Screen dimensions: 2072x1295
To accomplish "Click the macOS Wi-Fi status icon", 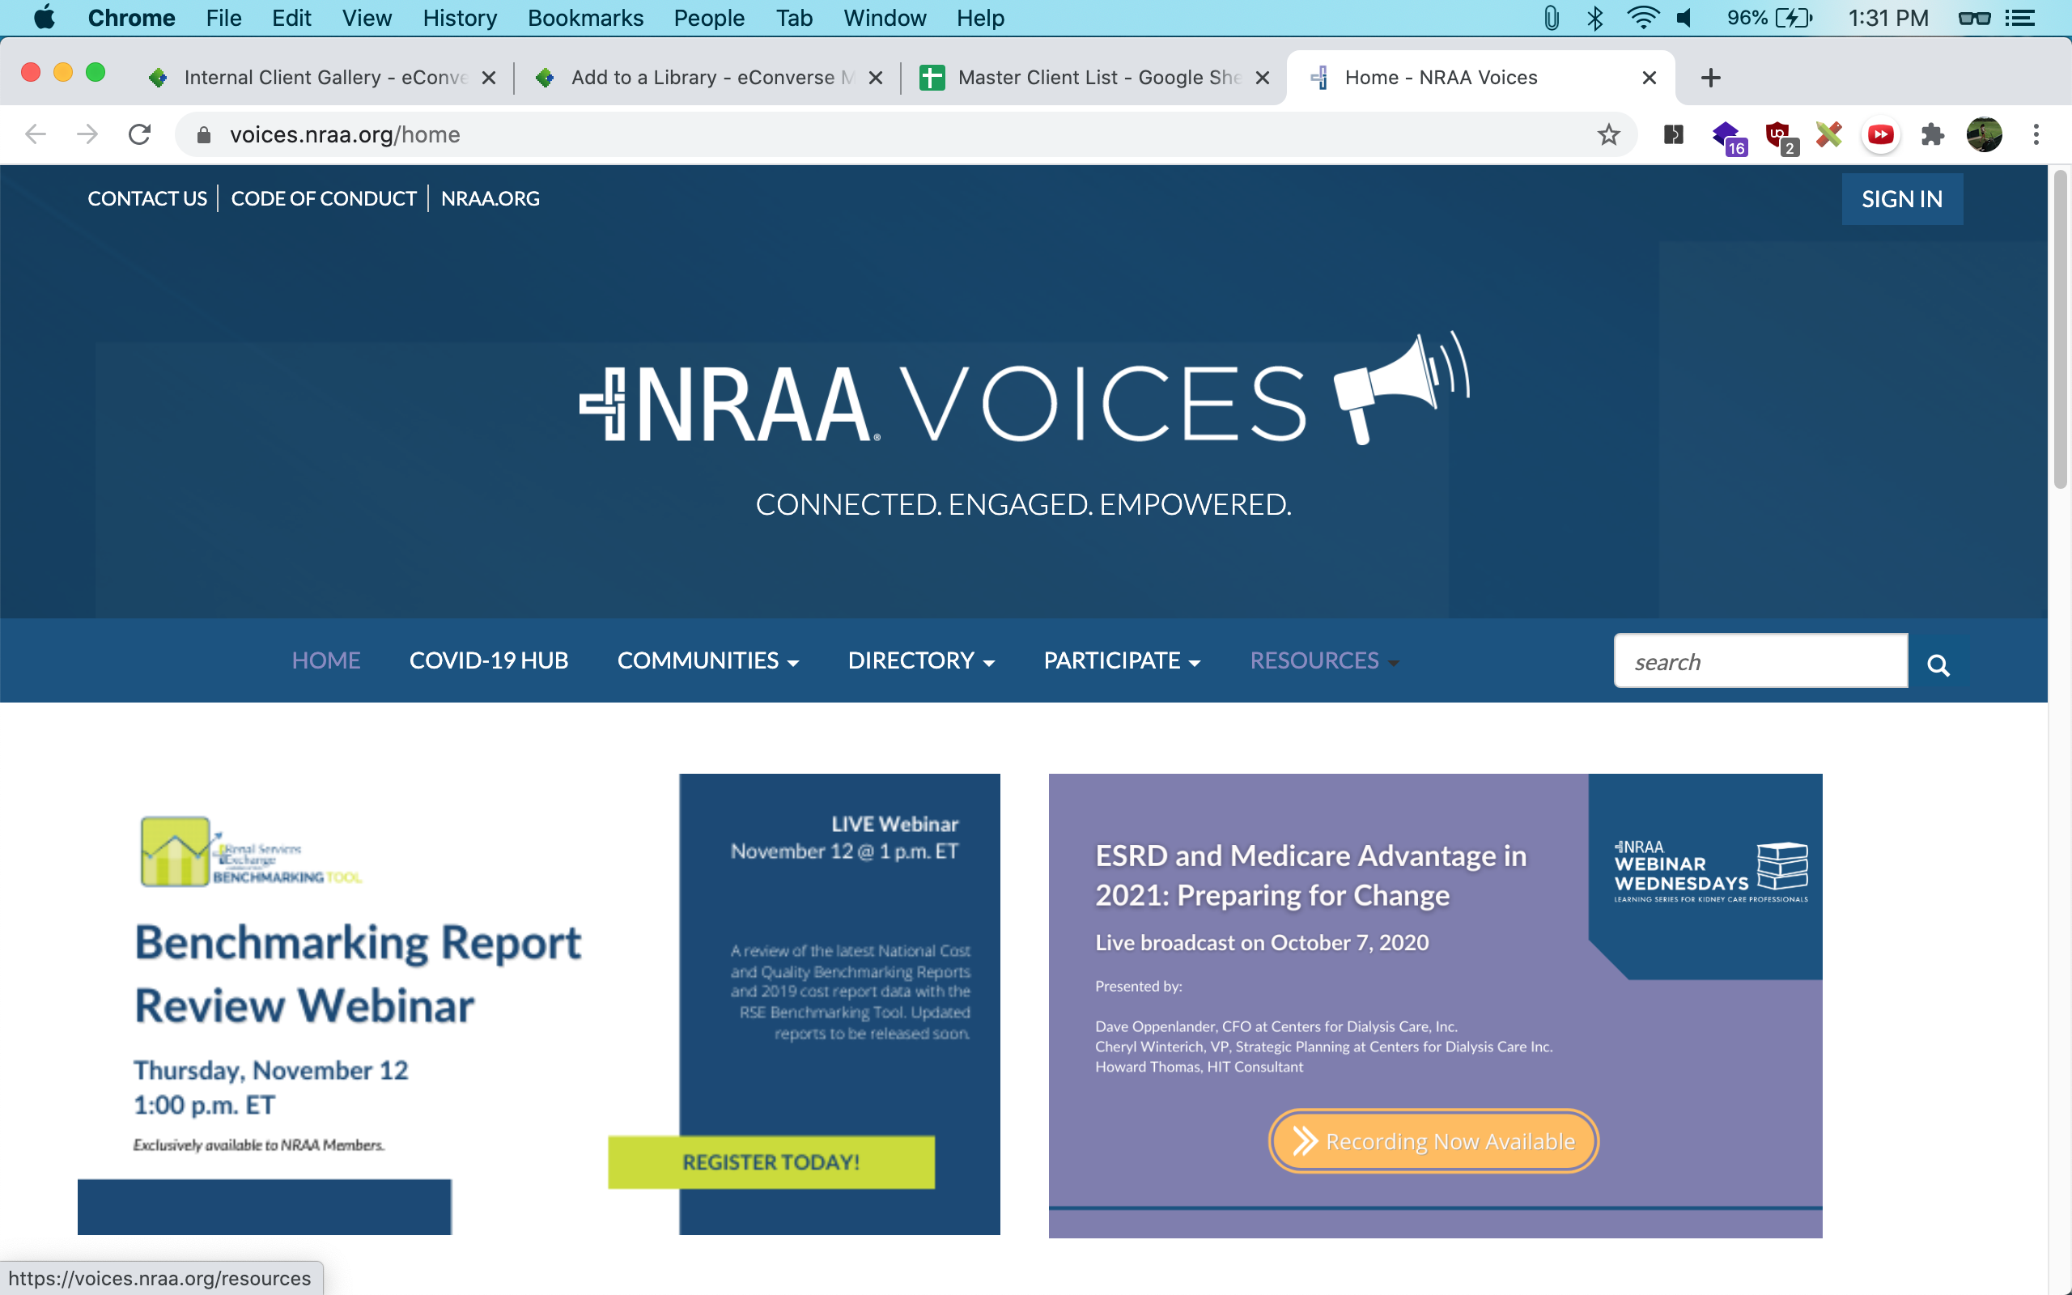I will (x=1641, y=18).
